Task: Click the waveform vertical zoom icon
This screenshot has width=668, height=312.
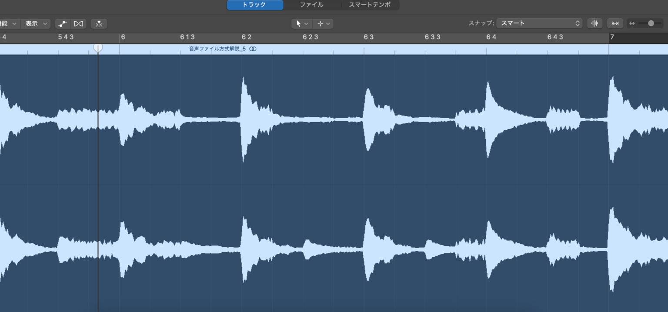Action: tap(595, 23)
